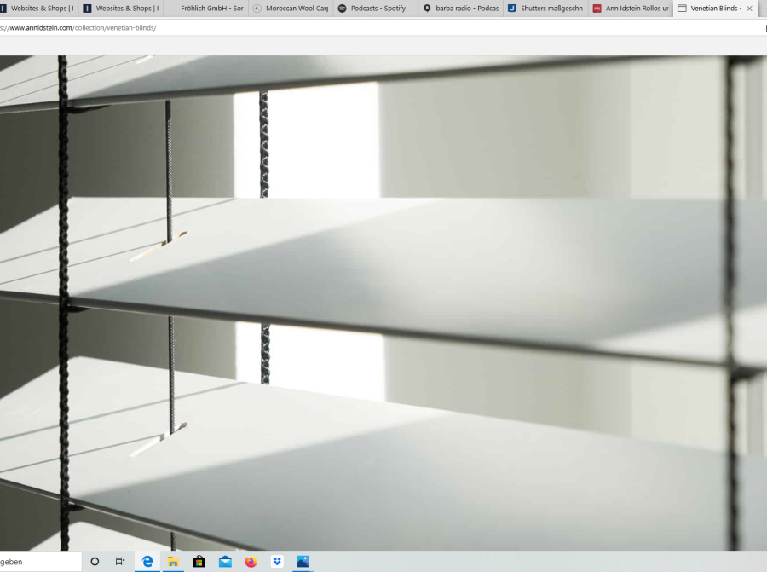The image size is (767, 572).
Task: Switch to the Podcasts - Spotify tab
Action: [x=375, y=9]
